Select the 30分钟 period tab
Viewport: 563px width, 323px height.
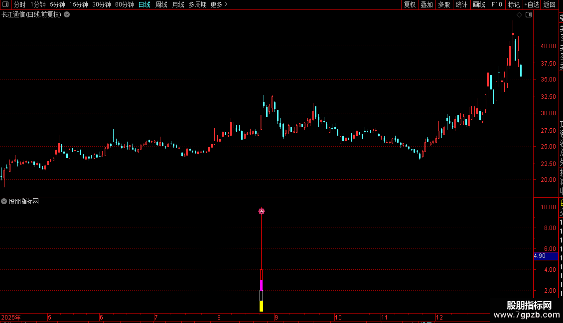pos(102,4)
